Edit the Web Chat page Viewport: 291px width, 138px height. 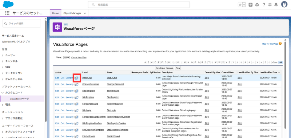[x=57, y=78]
